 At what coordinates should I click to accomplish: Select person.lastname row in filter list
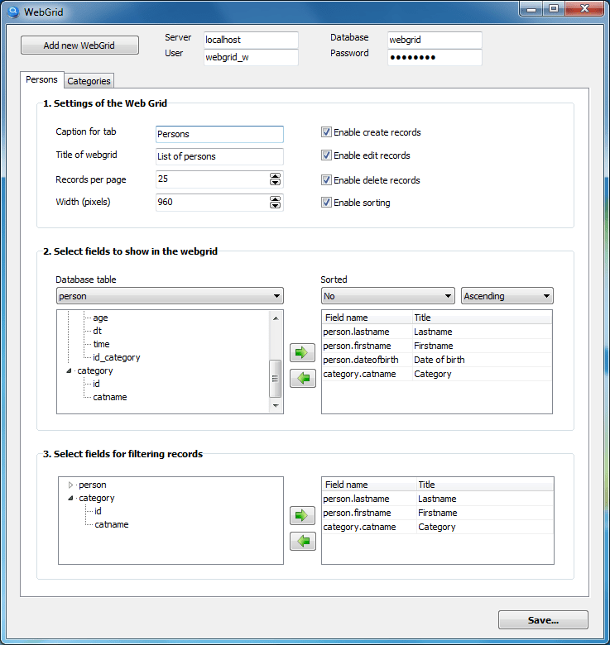pos(438,499)
